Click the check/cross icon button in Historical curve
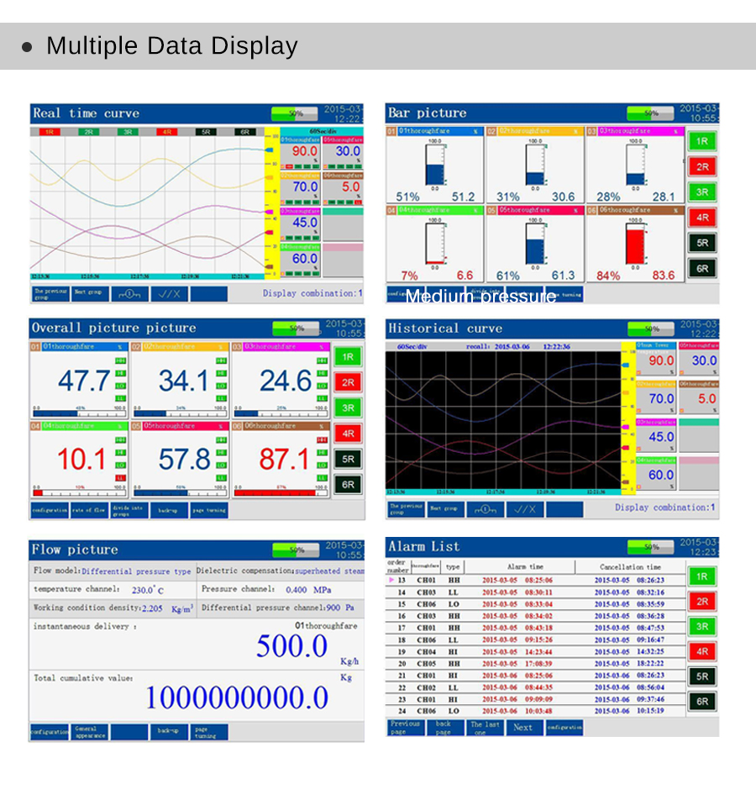 (524, 509)
